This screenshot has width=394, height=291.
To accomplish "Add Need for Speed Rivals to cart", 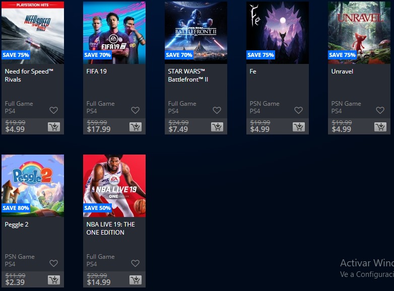I will coord(54,127).
